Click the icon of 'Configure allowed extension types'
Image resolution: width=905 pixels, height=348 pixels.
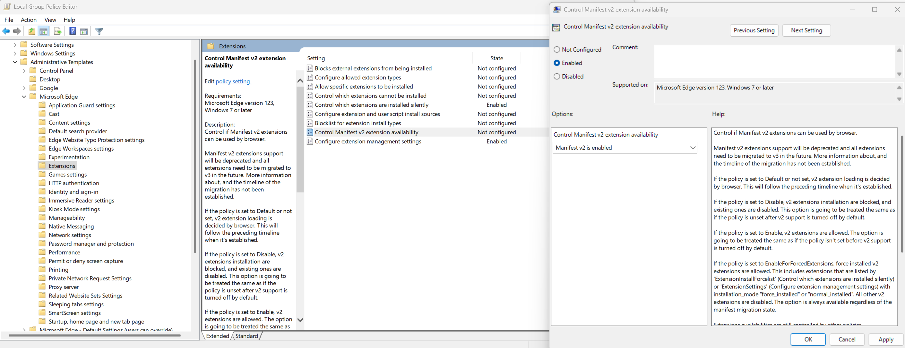(310, 78)
